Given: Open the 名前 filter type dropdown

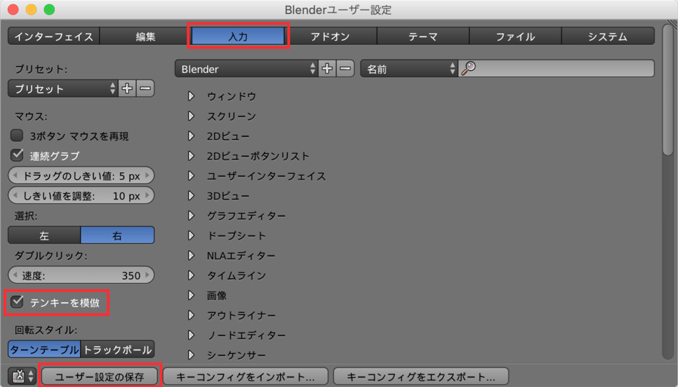Looking at the screenshot, I should (x=409, y=69).
